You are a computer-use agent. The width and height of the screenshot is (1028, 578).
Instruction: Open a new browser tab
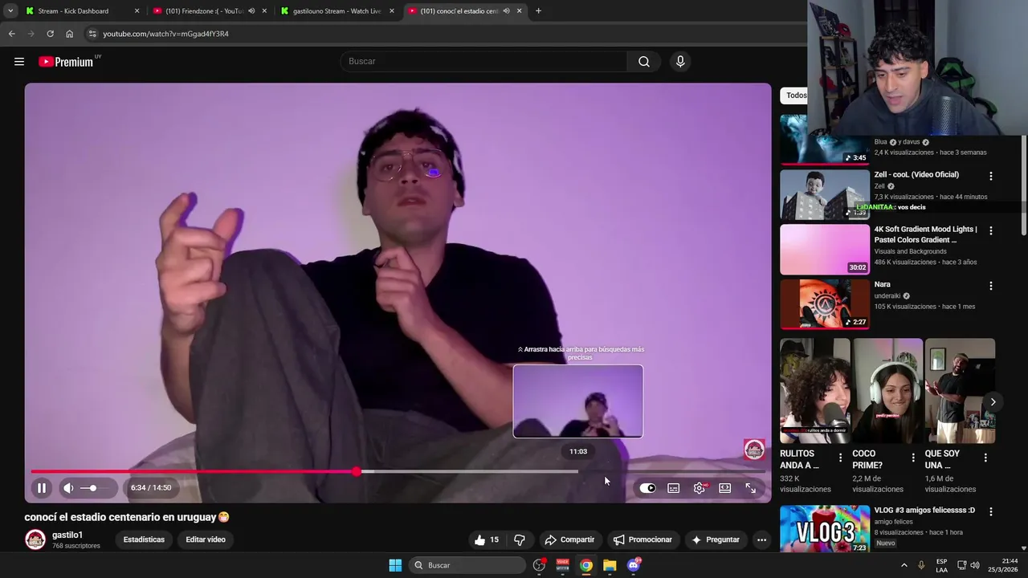coord(538,11)
